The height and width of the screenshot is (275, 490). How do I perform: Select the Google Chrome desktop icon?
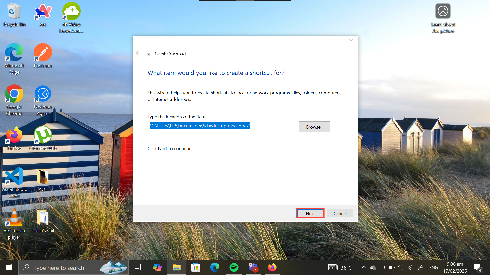[14, 99]
